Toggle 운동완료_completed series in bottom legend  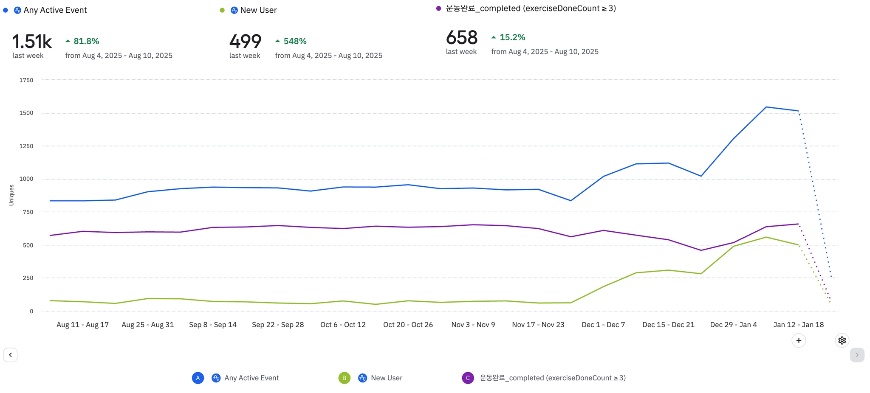[553, 378]
